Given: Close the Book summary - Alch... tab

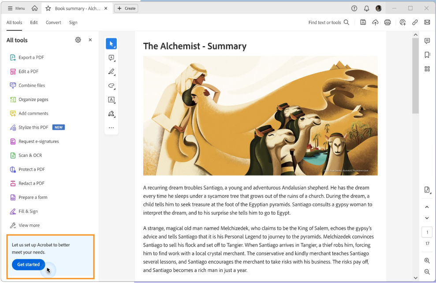Looking at the screenshot, I should [106, 8].
